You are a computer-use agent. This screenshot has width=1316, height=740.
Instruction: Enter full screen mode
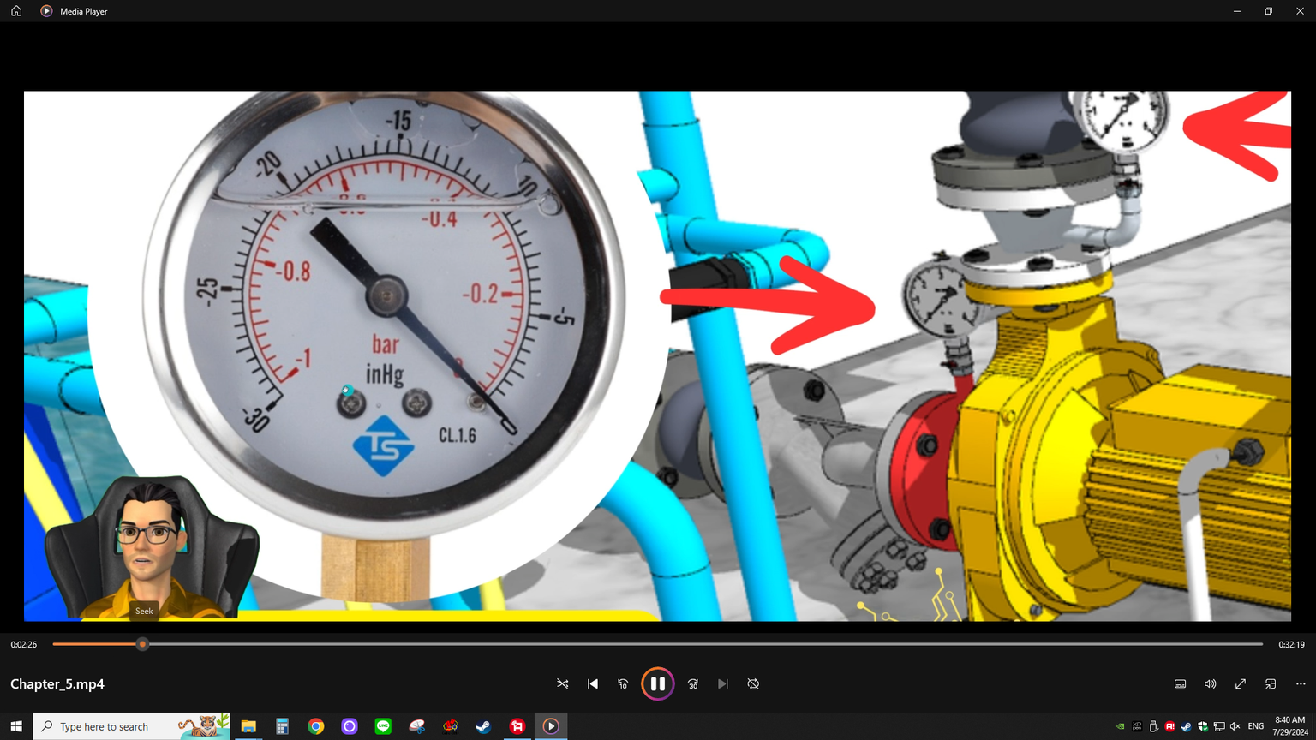coord(1241,684)
